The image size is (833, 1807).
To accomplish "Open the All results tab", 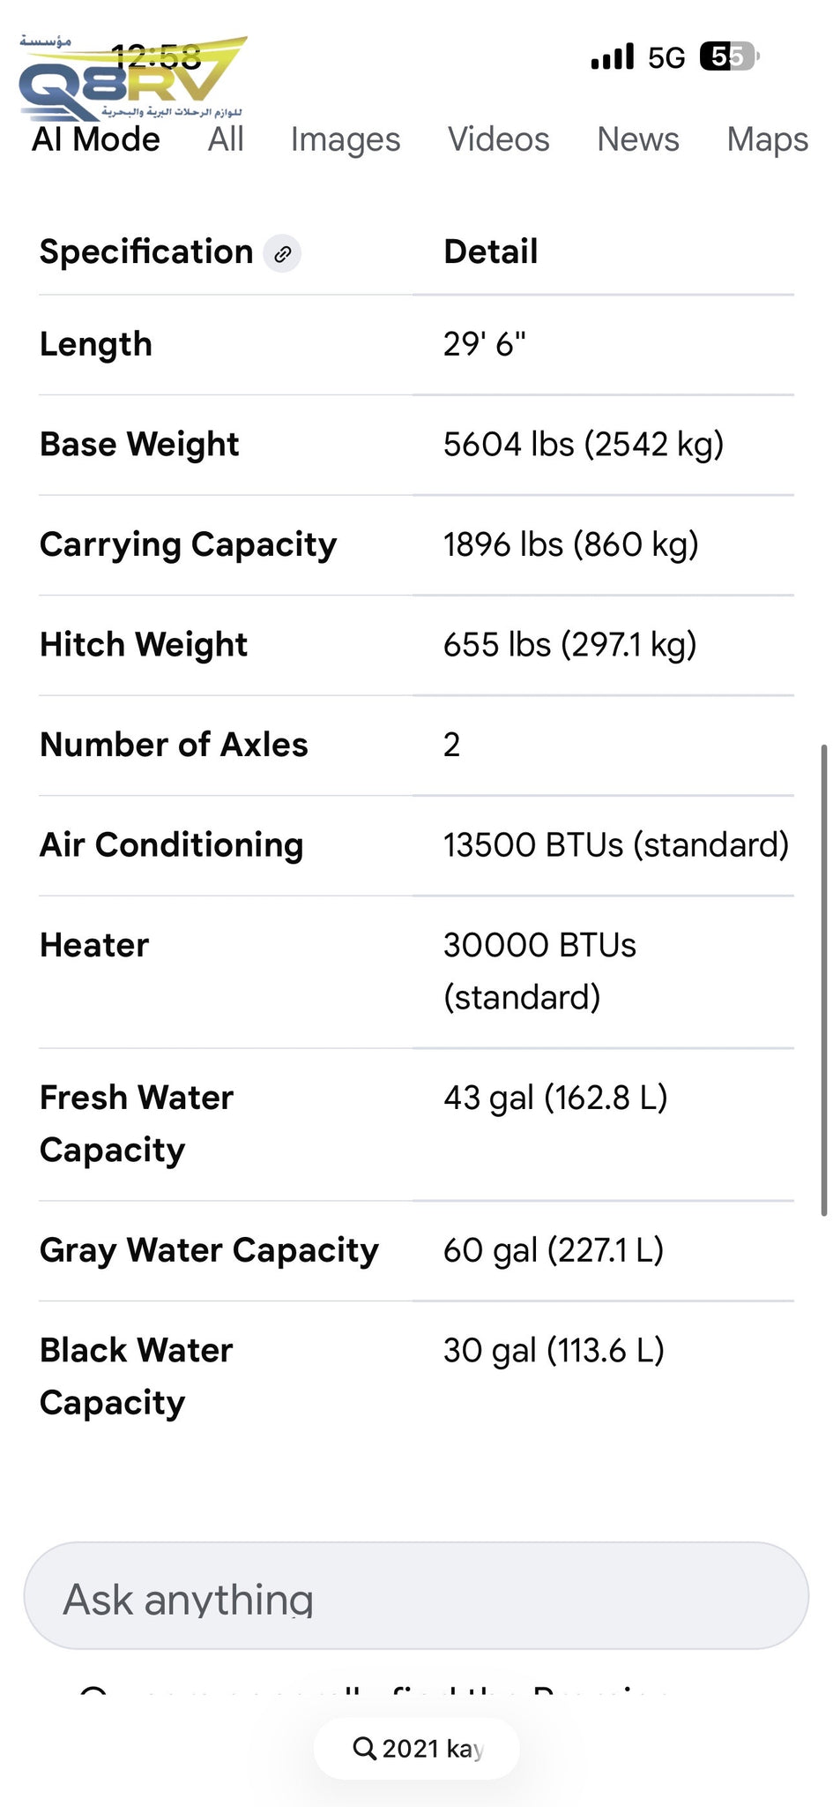I will pos(226,139).
